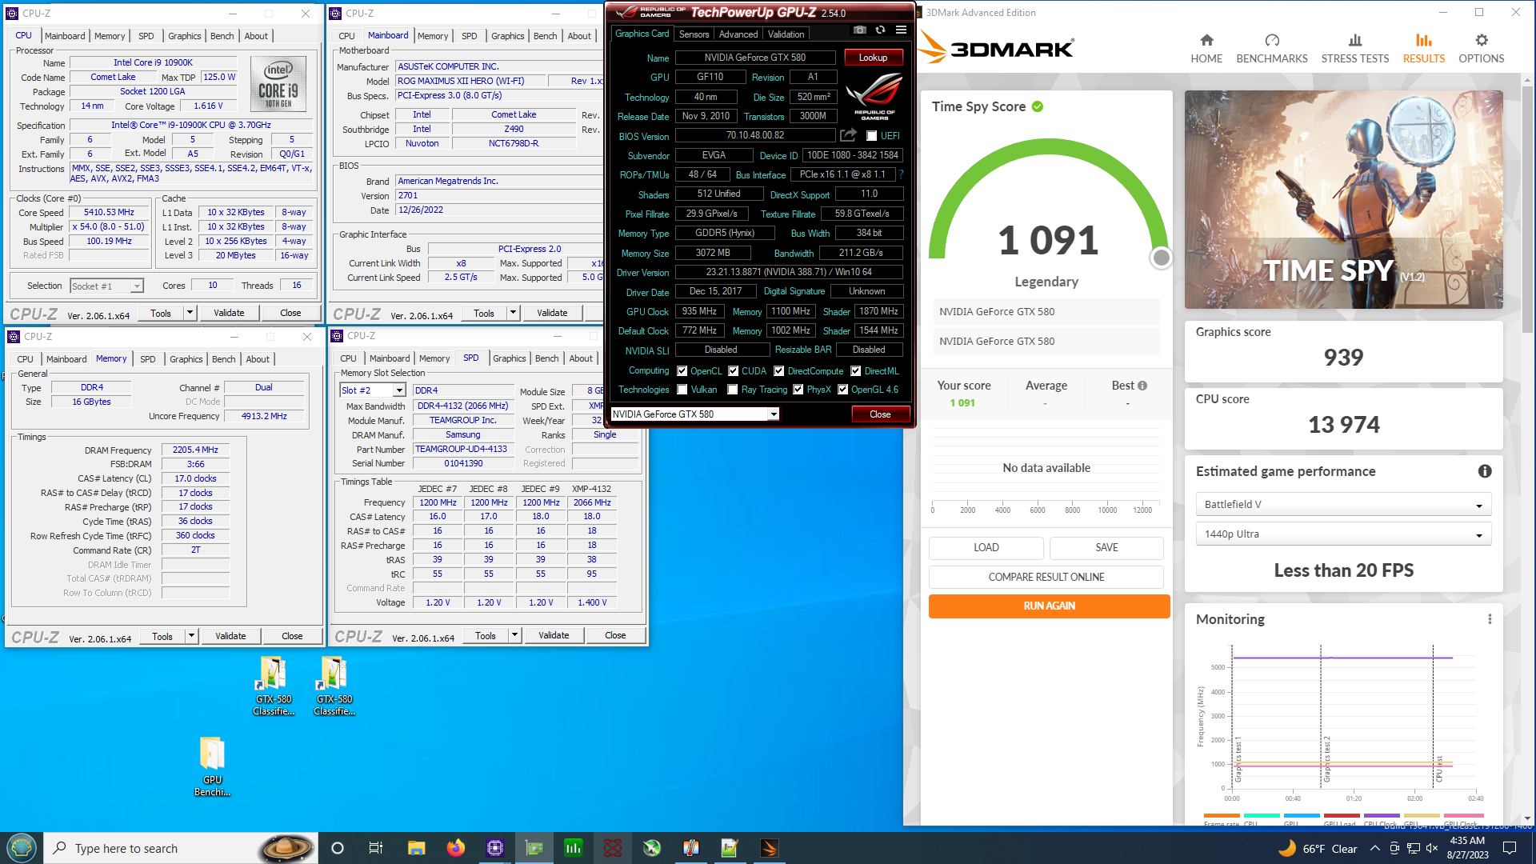Image resolution: width=1536 pixels, height=864 pixels.
Task: Click the 3DMark vertical scrollbar down arrow
Action: tap(1527, 819)
